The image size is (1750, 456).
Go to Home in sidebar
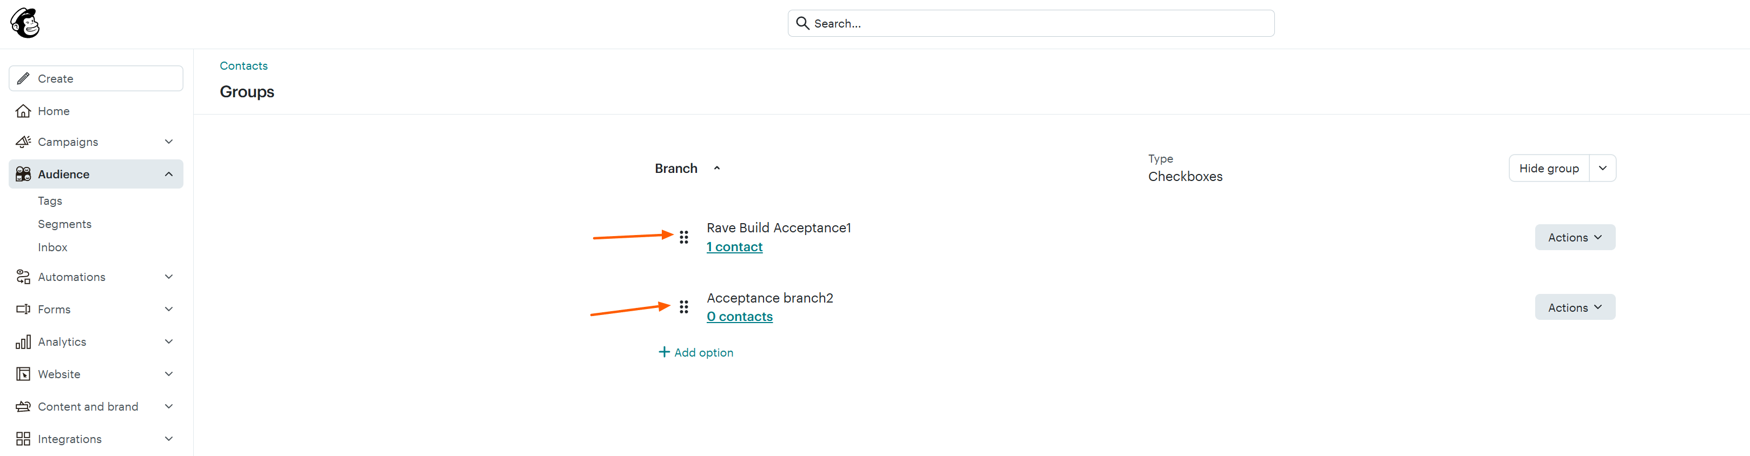[x=54, y=111]
